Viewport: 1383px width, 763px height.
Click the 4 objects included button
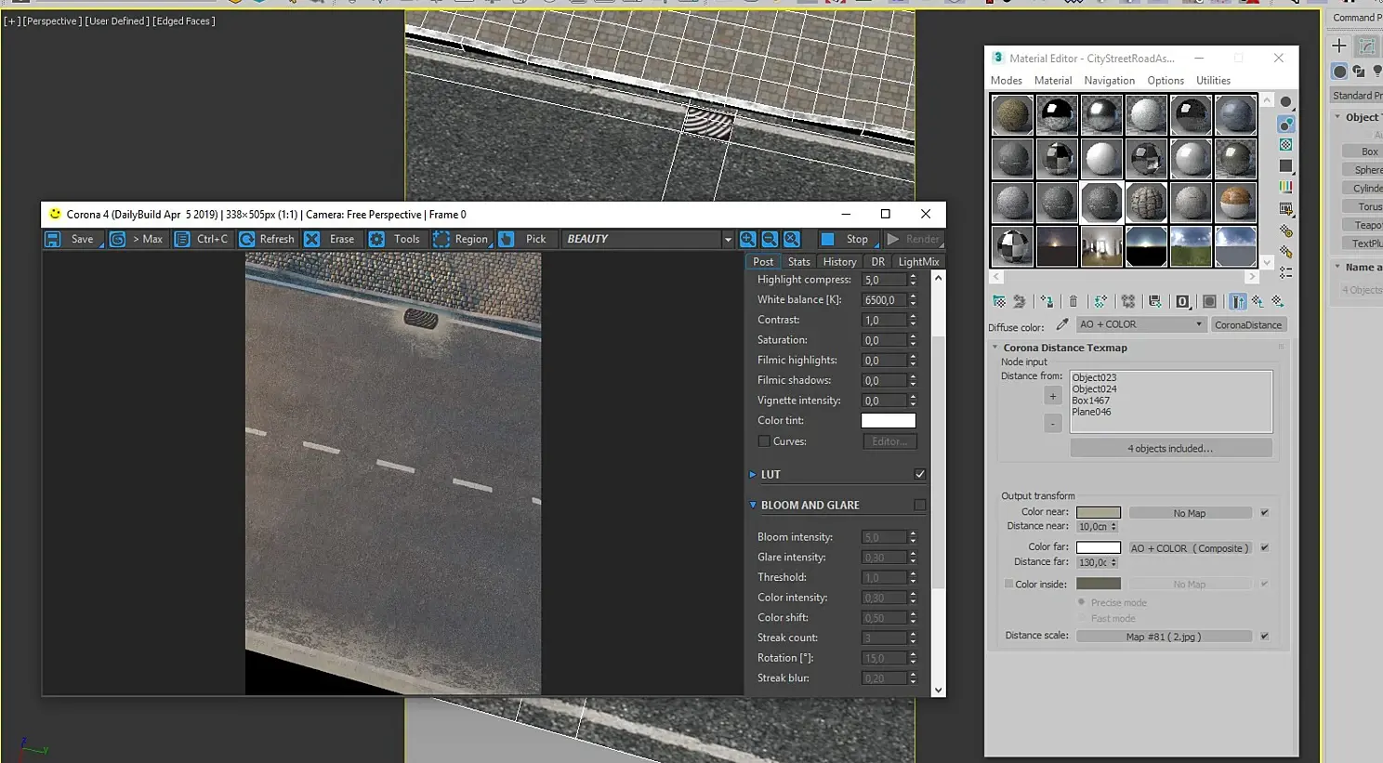1171,448
